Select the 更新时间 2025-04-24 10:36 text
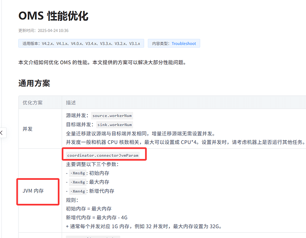Screen dimensions: 306x238 pyautogui.click(x=43, y=31)
